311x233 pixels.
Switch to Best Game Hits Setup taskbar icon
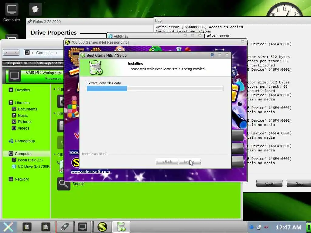point(121,227)
